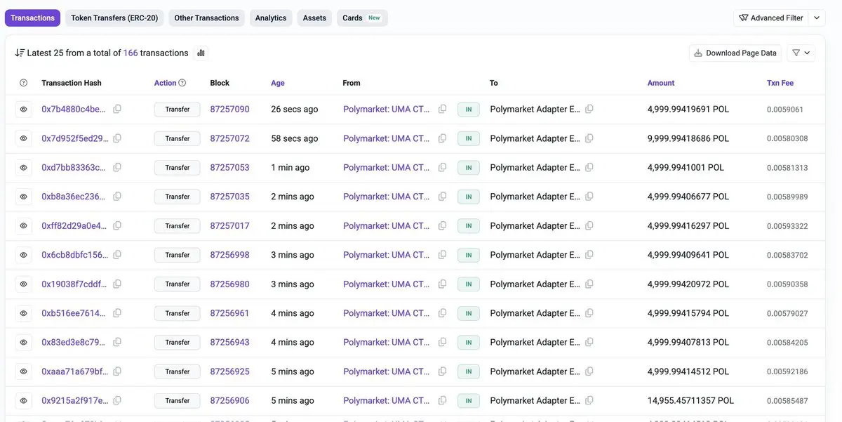Click the IN badge in block 87256943 row
The image size is (842, 422).
(x=469, y=343)
